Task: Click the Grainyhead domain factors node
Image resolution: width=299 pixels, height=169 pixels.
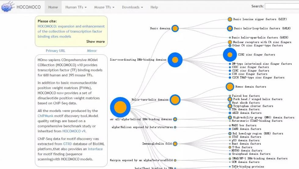Action: pyautogui.click(x=230, y=154)
